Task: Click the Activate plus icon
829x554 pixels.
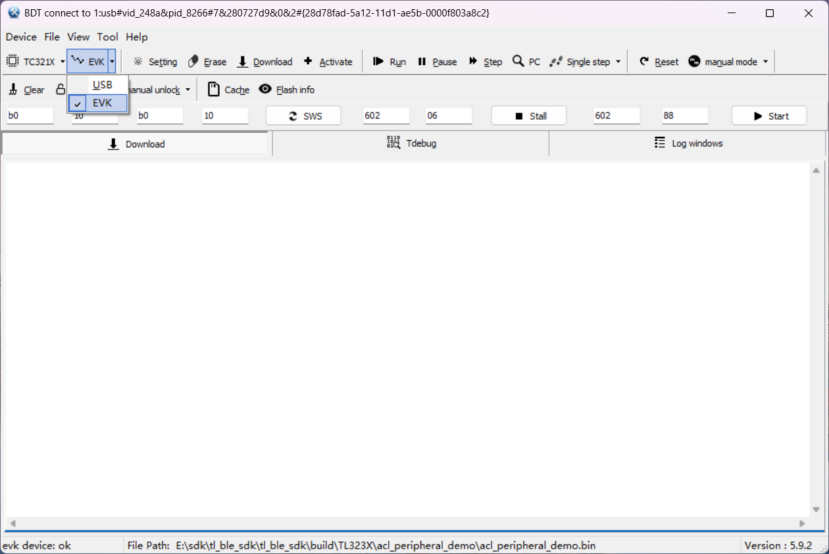Action: (x=308, y=61)
